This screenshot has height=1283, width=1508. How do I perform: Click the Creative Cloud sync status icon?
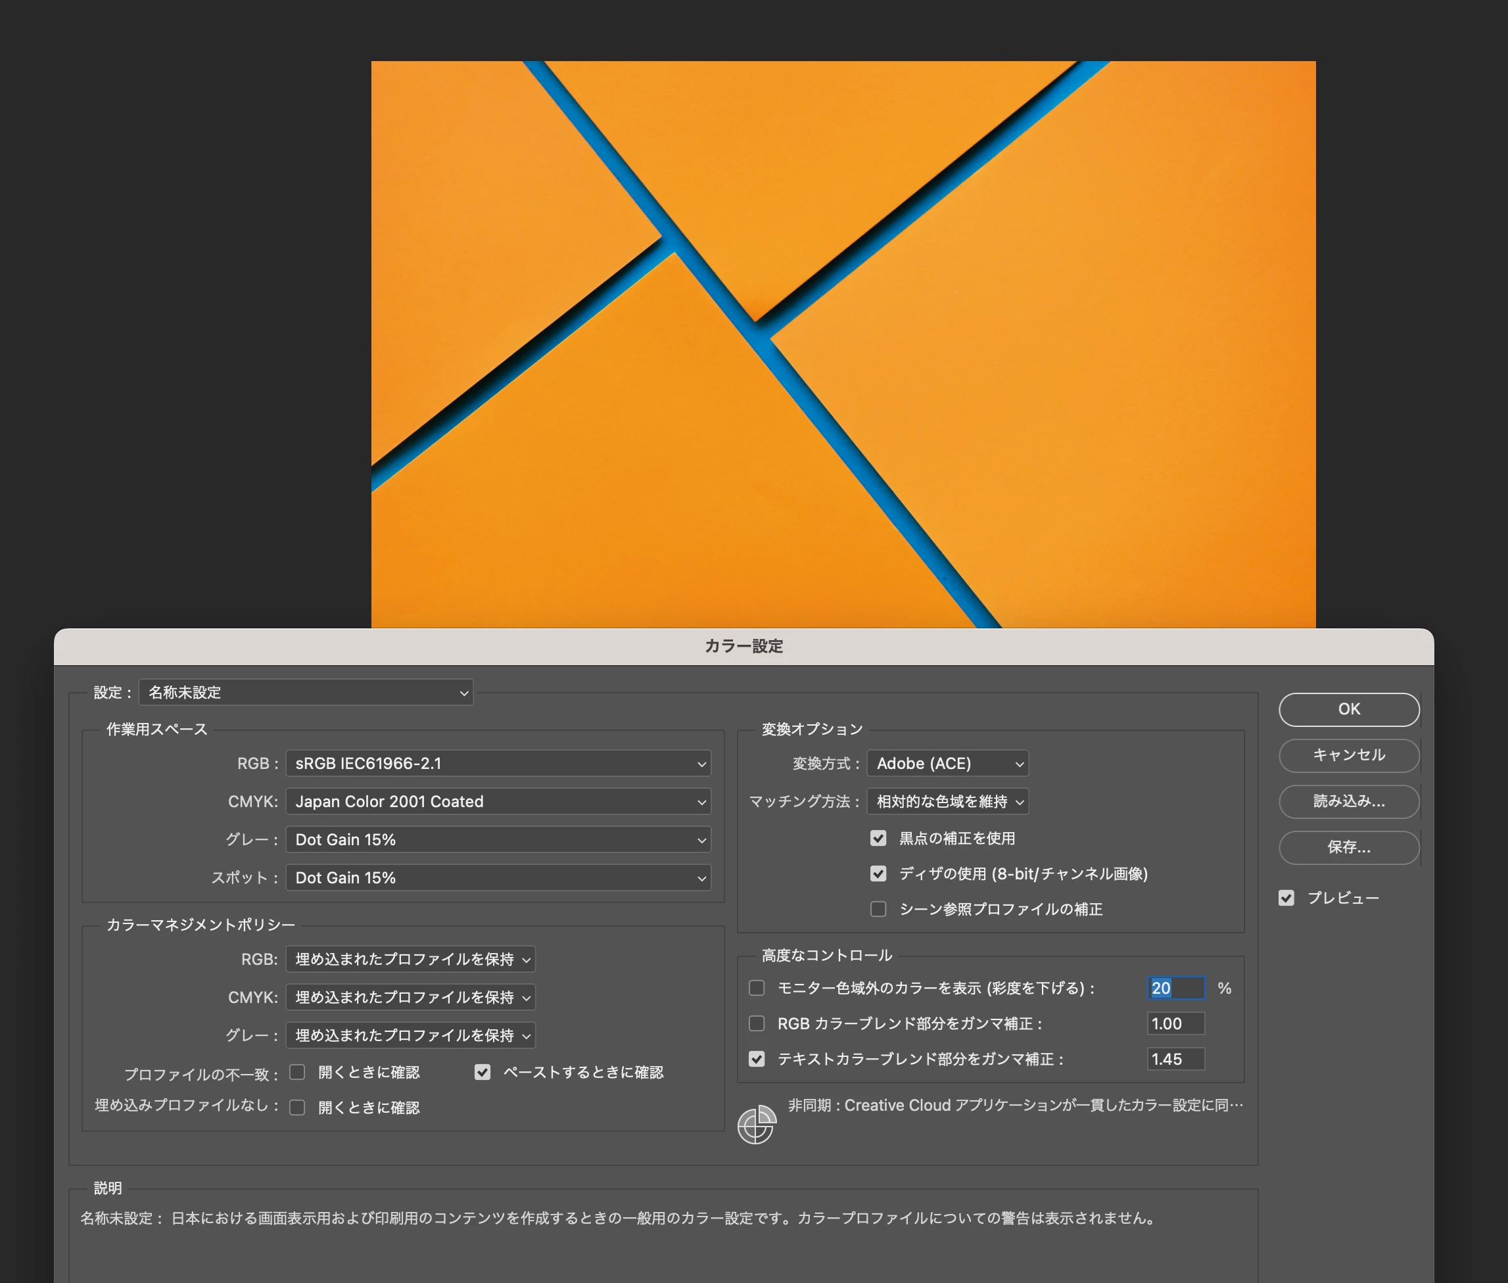[x=757, y=1125]
